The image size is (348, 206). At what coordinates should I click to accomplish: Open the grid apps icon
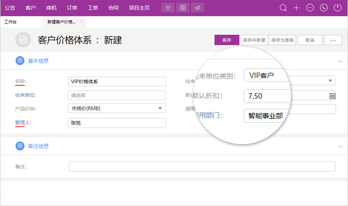[182, 8]
